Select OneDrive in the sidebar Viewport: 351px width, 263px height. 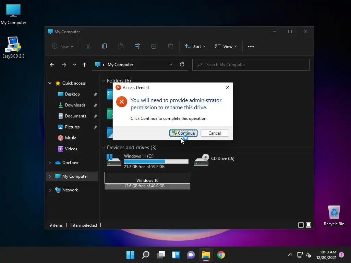tap(71, 163)
